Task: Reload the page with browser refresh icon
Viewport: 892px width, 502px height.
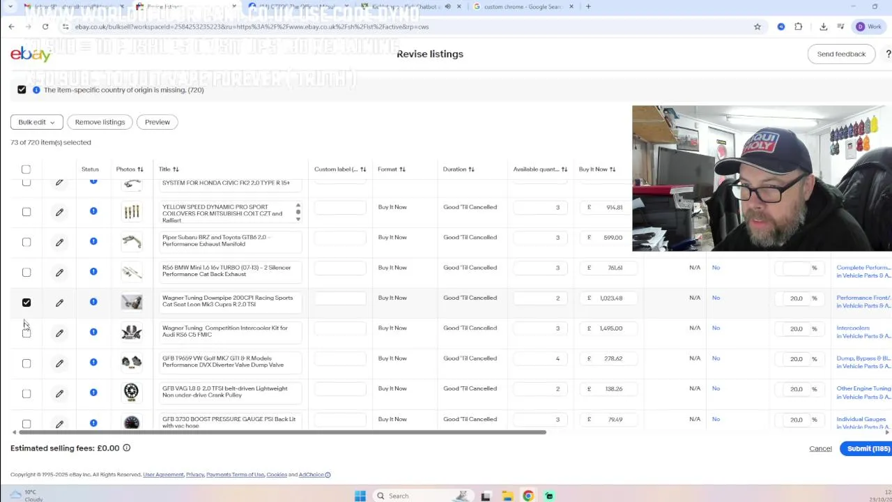Action: [45, 26]
